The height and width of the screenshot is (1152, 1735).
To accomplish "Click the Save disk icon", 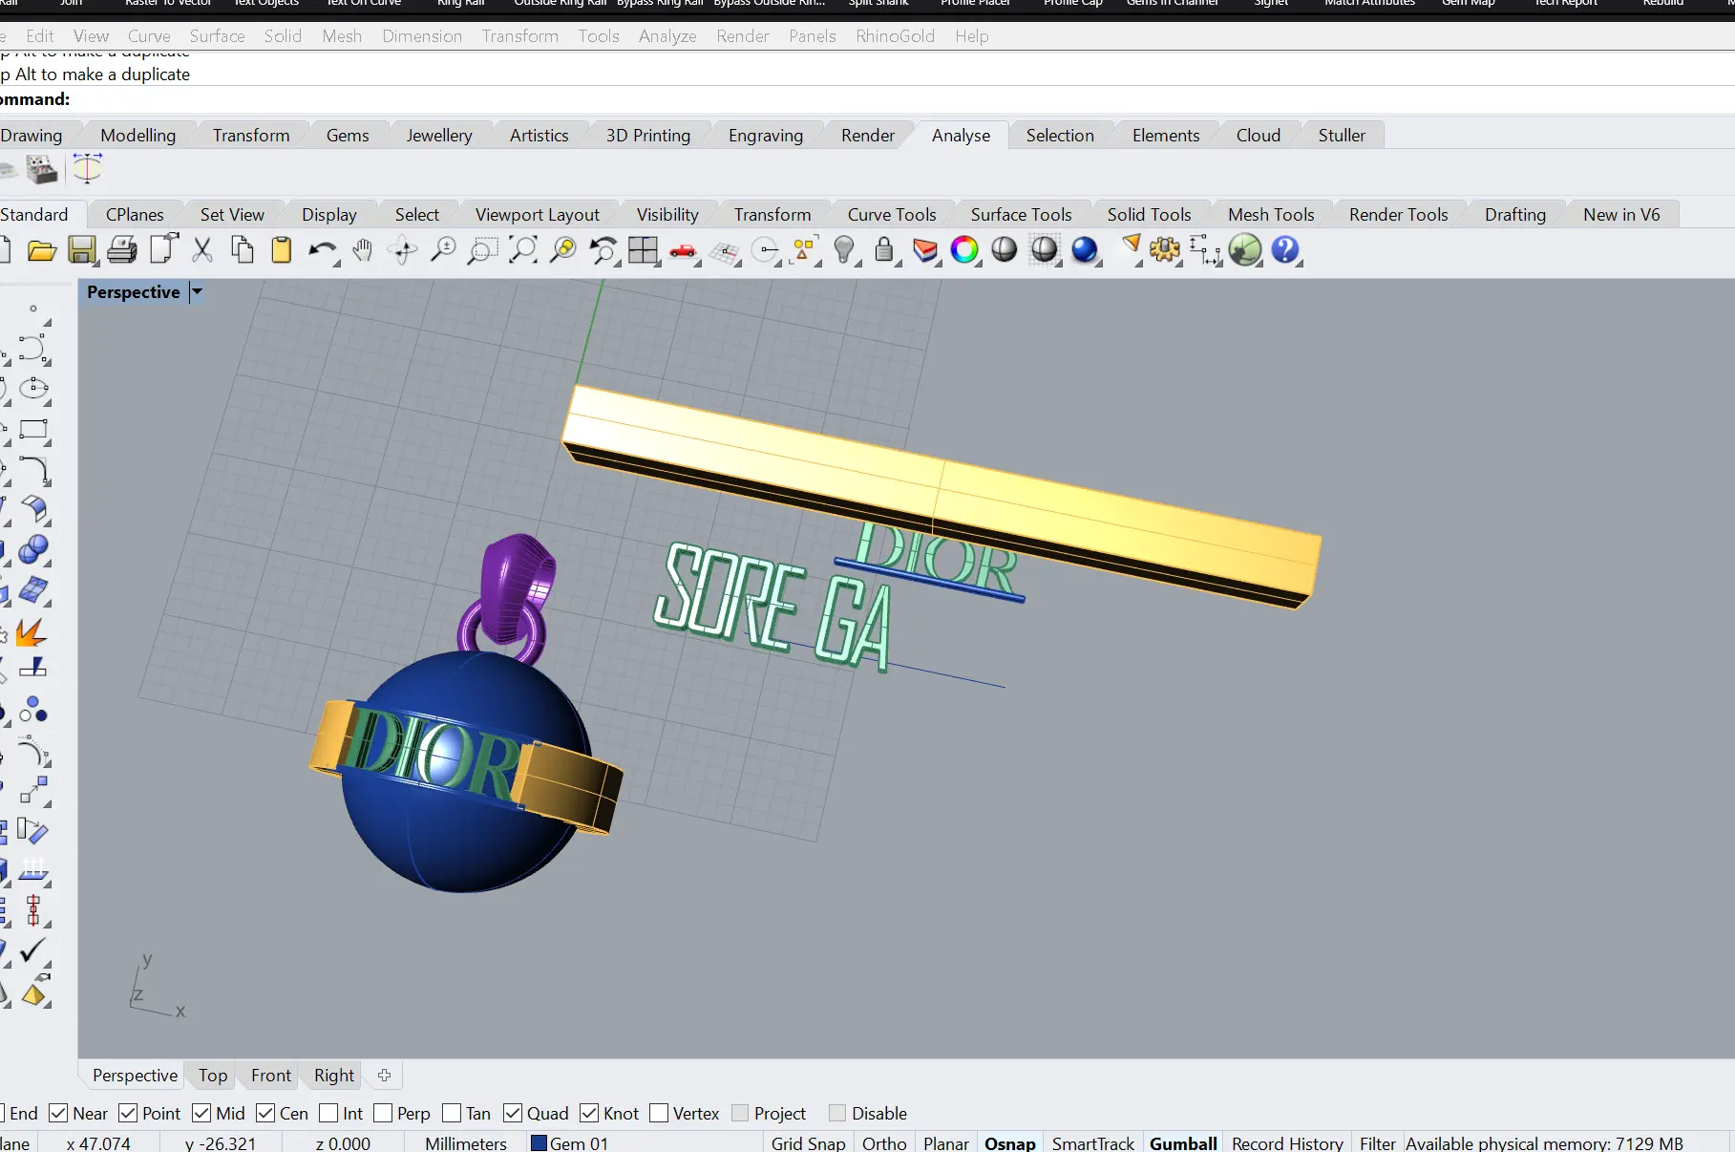I will coord(82,251).
